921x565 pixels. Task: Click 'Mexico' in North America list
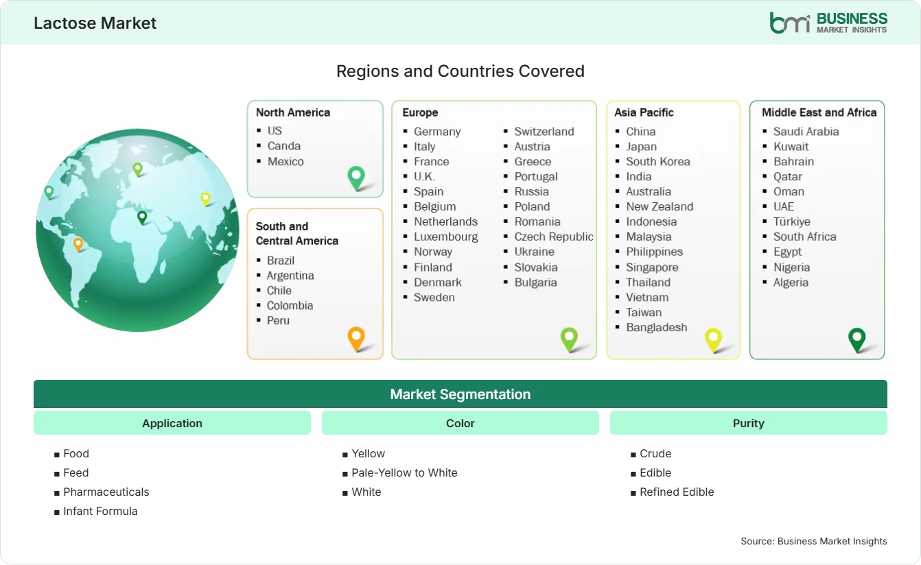click(285, 161)
